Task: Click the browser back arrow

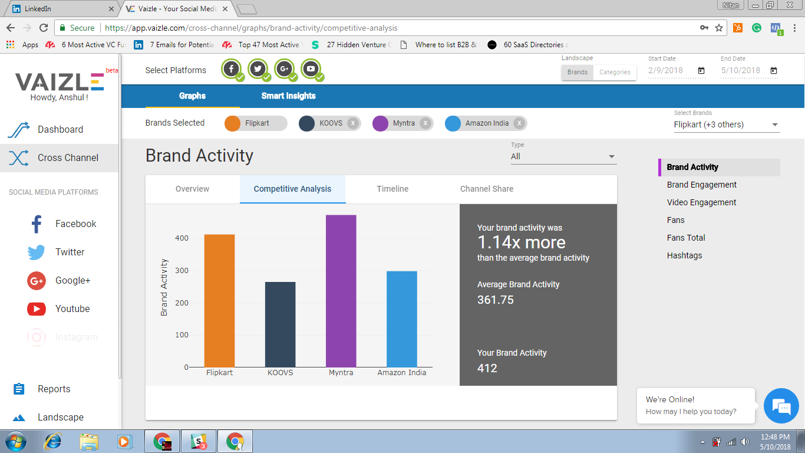Action: point(11,28)
